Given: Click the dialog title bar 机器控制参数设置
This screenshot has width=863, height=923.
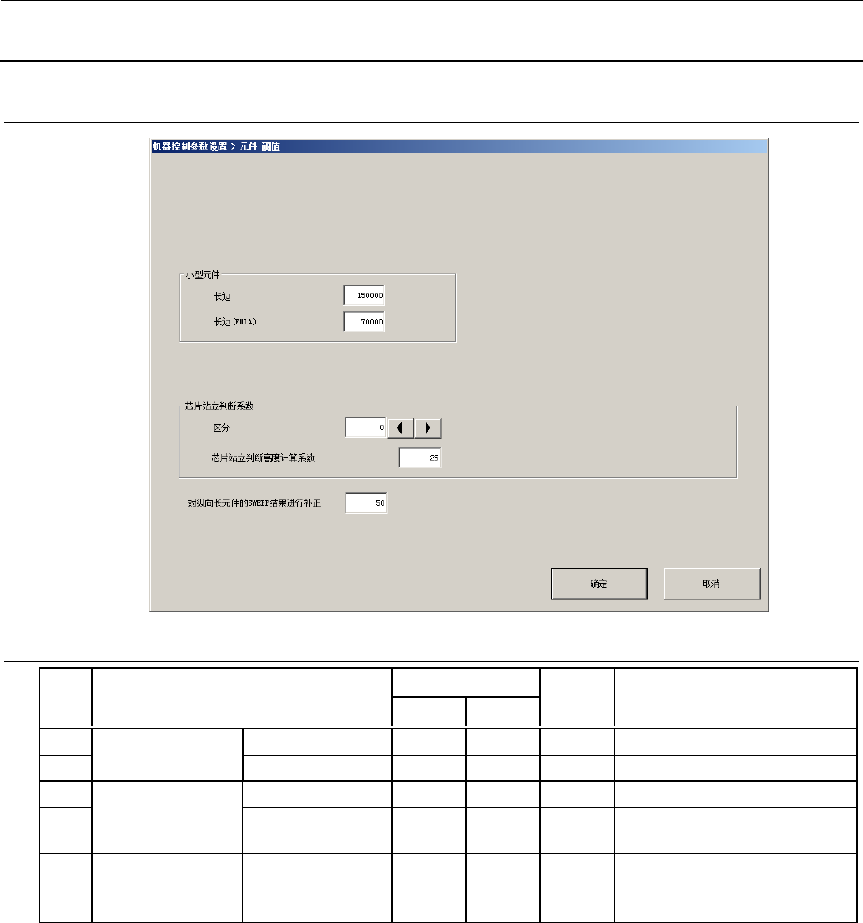Looking at the screenshot, I should (x=458, y=146).
